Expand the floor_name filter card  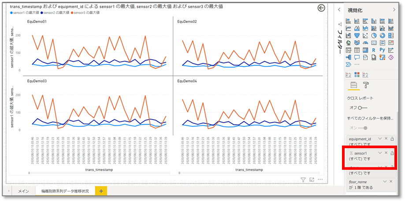[385, 182]
